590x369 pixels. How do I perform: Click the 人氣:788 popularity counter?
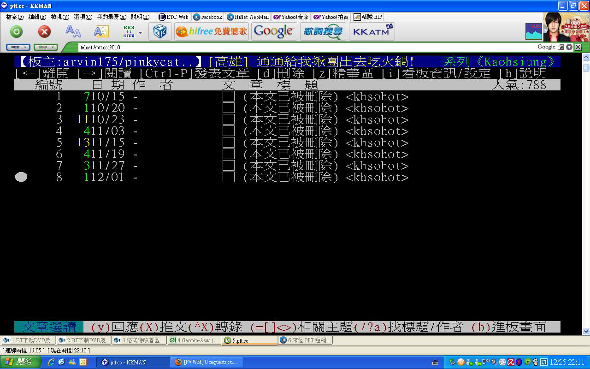point(519,85)
